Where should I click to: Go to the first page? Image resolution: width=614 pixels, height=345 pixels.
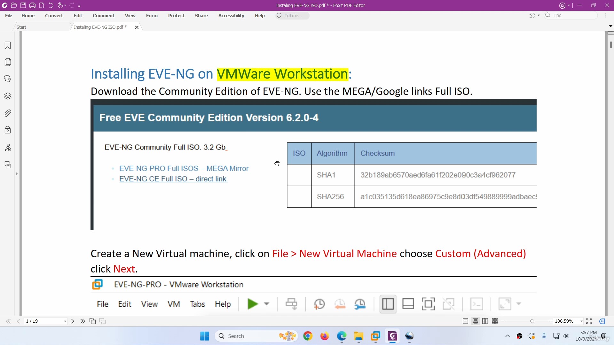8,321
